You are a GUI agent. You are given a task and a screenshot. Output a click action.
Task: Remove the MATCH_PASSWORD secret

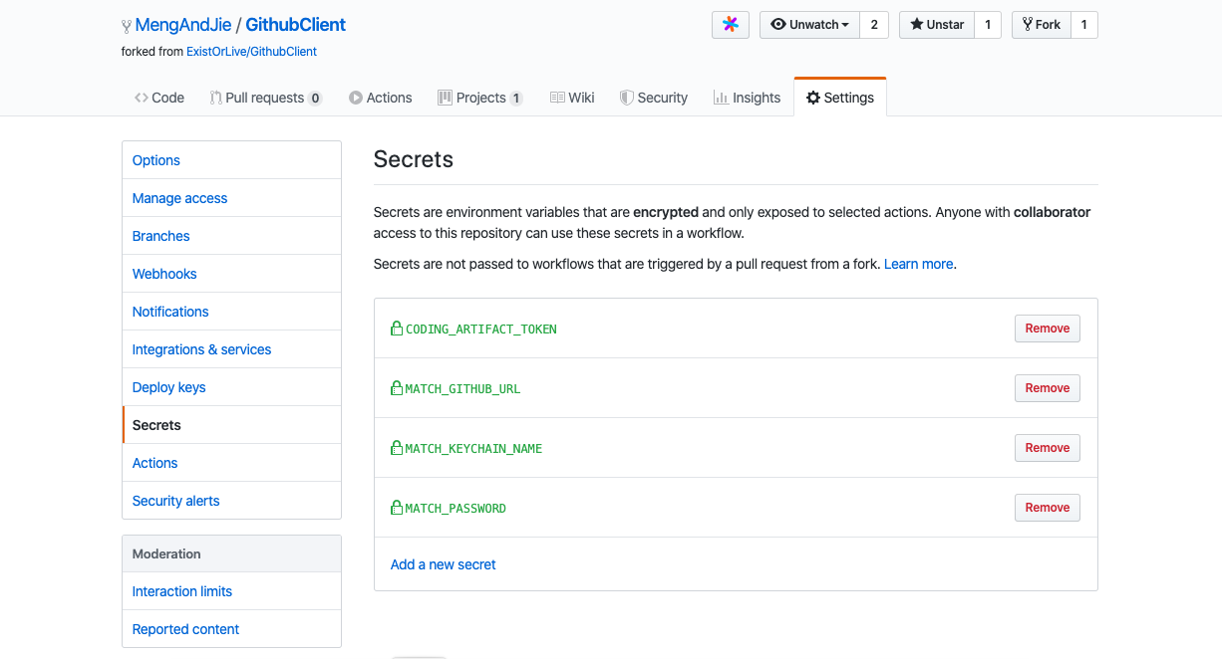[x=1047, y=508]
